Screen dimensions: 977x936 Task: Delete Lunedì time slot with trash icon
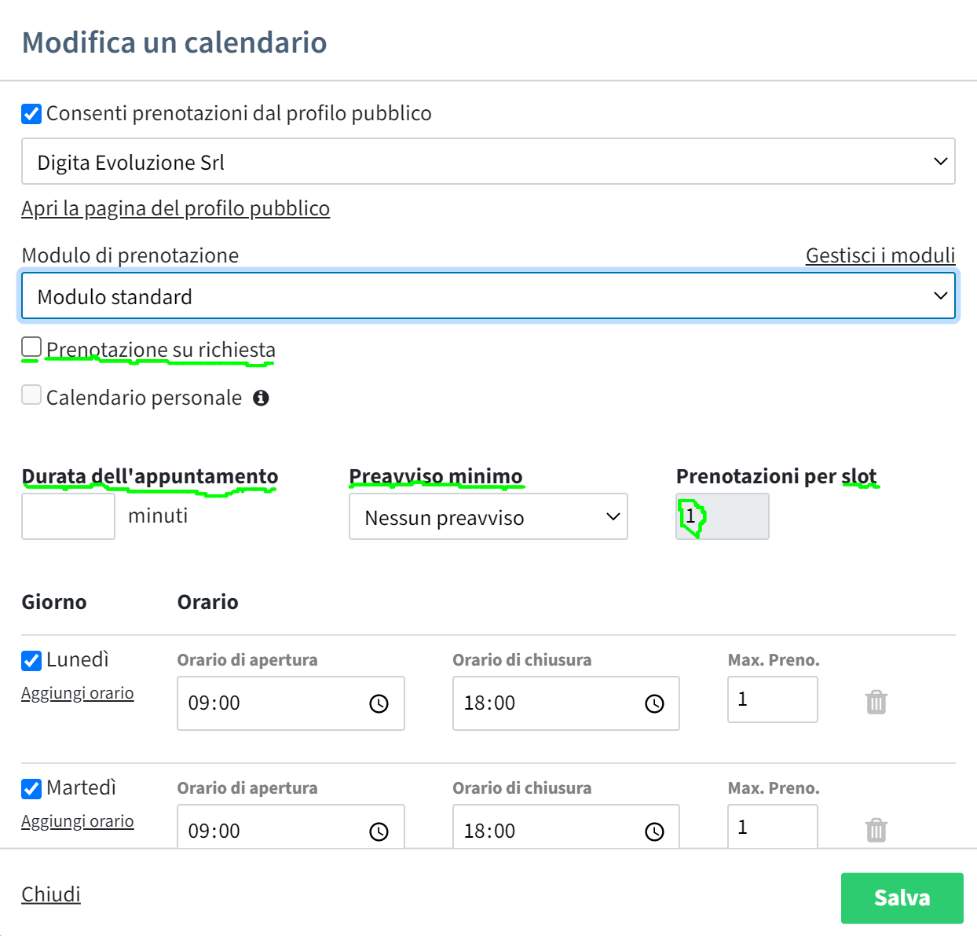pyautogui.click(x=876, y=702)
